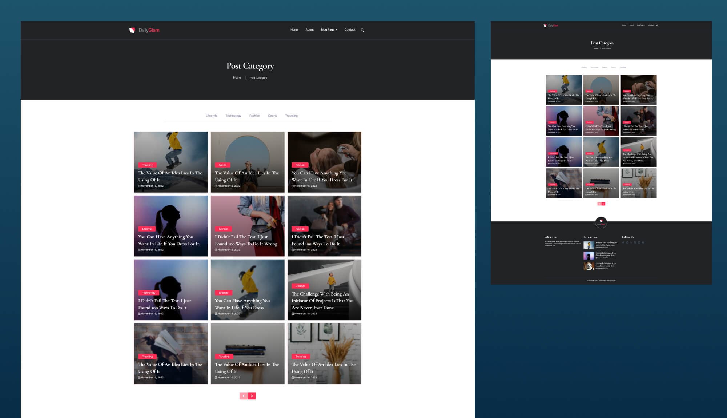Click the Twitter icon under Follow Us
Image resolution: width=727 pixels, height=418 pixels.
click(x=623, y=242)
